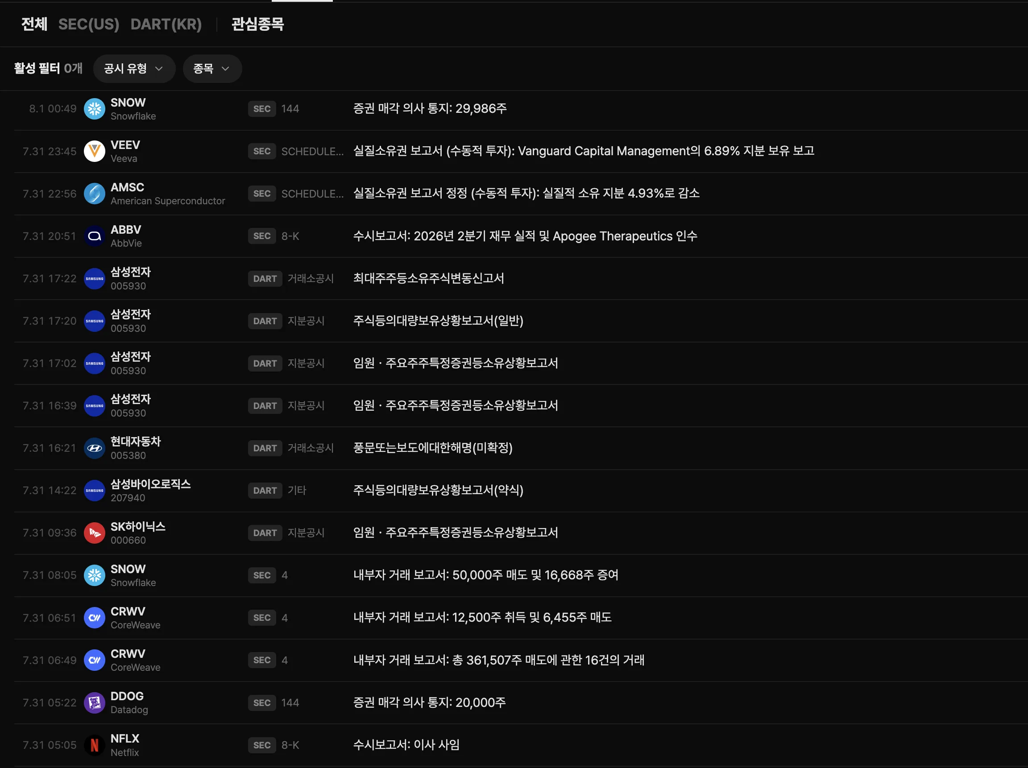Switch to the SEC(US) tab

pos(89,24)
